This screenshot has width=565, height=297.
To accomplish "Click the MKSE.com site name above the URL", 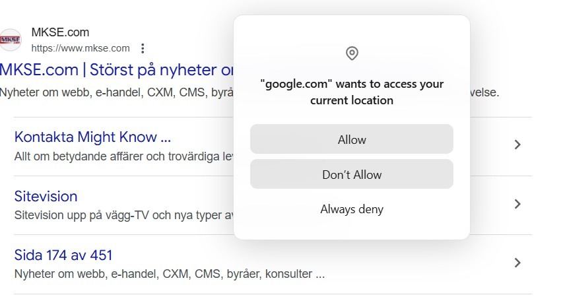I will click(60, 32).
